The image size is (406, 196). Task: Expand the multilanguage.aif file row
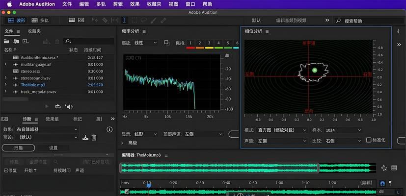[x=6, y=64]
